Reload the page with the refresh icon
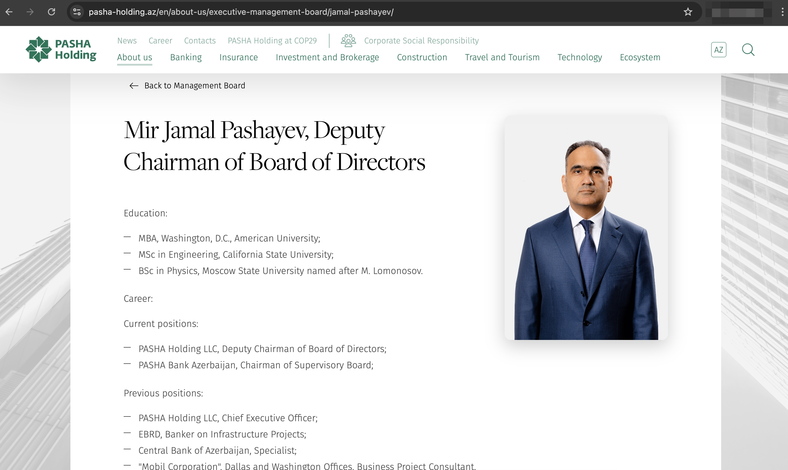788x470 pixels. coord(52,12)
